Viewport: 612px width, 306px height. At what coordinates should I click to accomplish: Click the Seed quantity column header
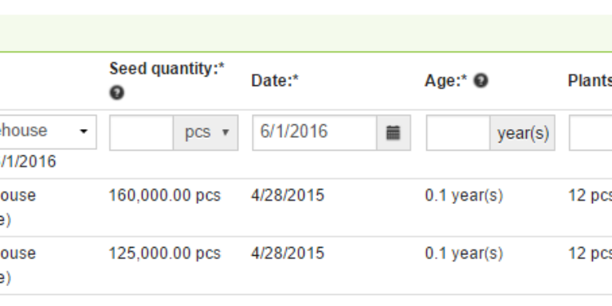[167, 69]
